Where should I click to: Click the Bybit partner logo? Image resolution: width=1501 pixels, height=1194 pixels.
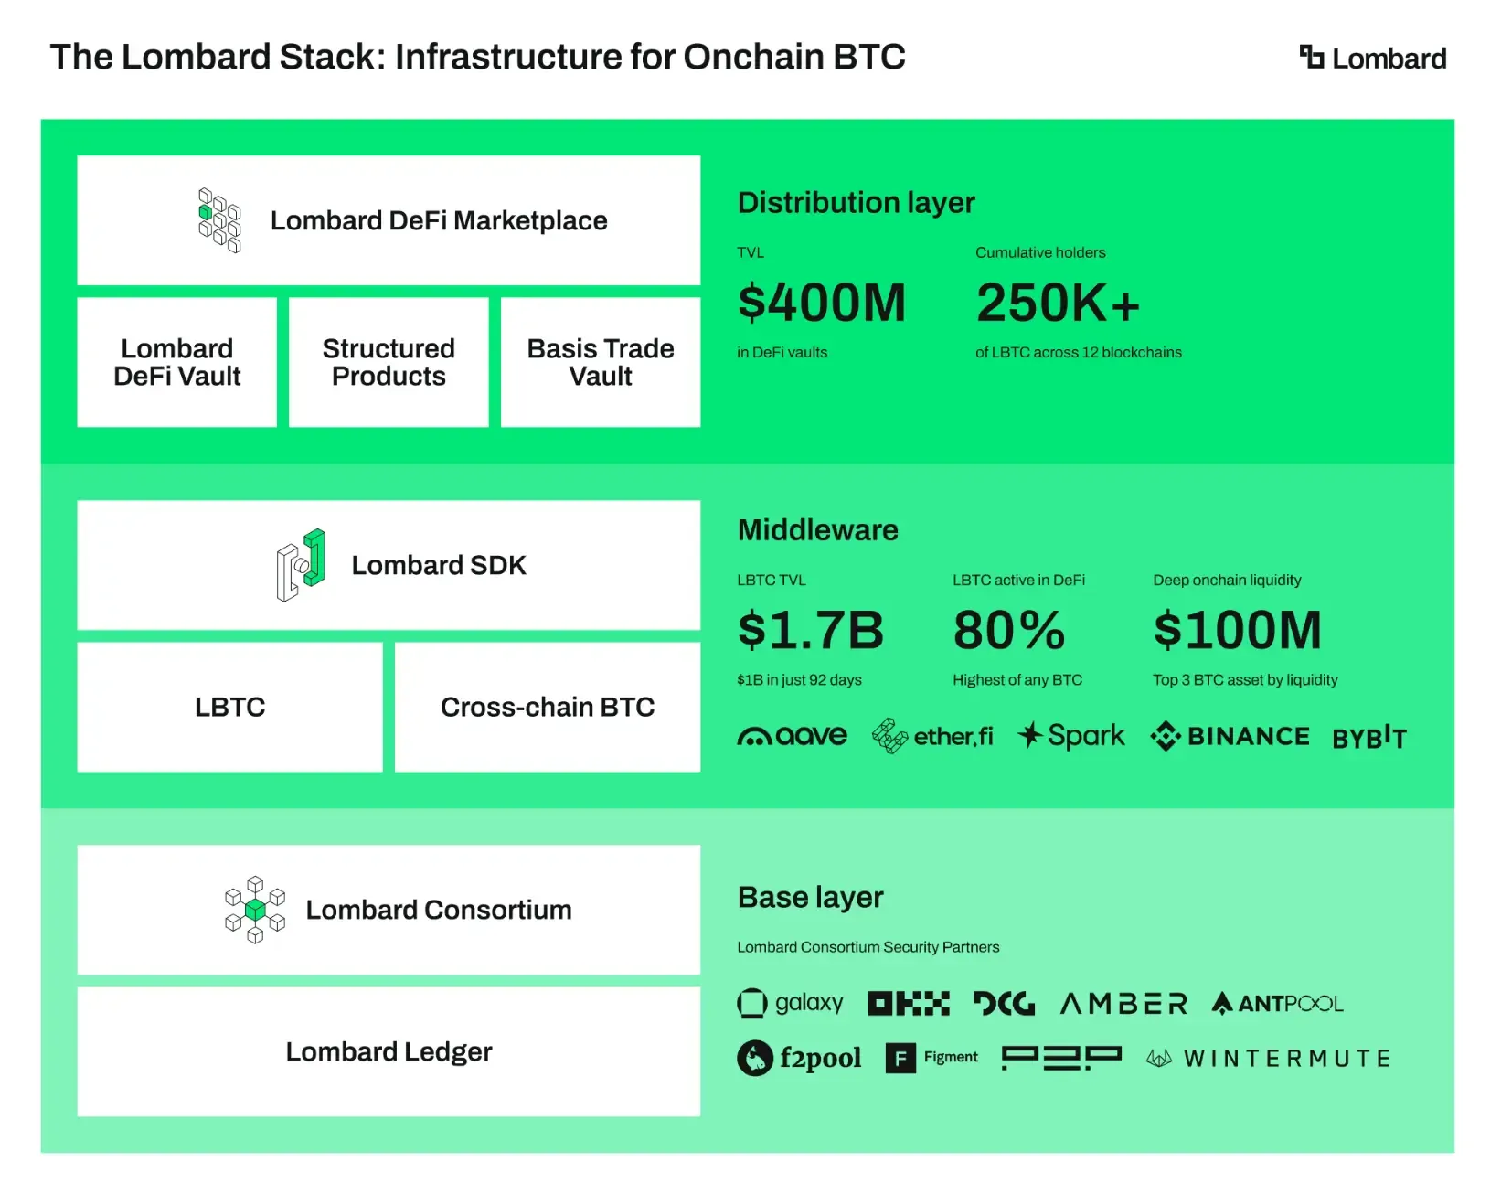coord(1368,737)
